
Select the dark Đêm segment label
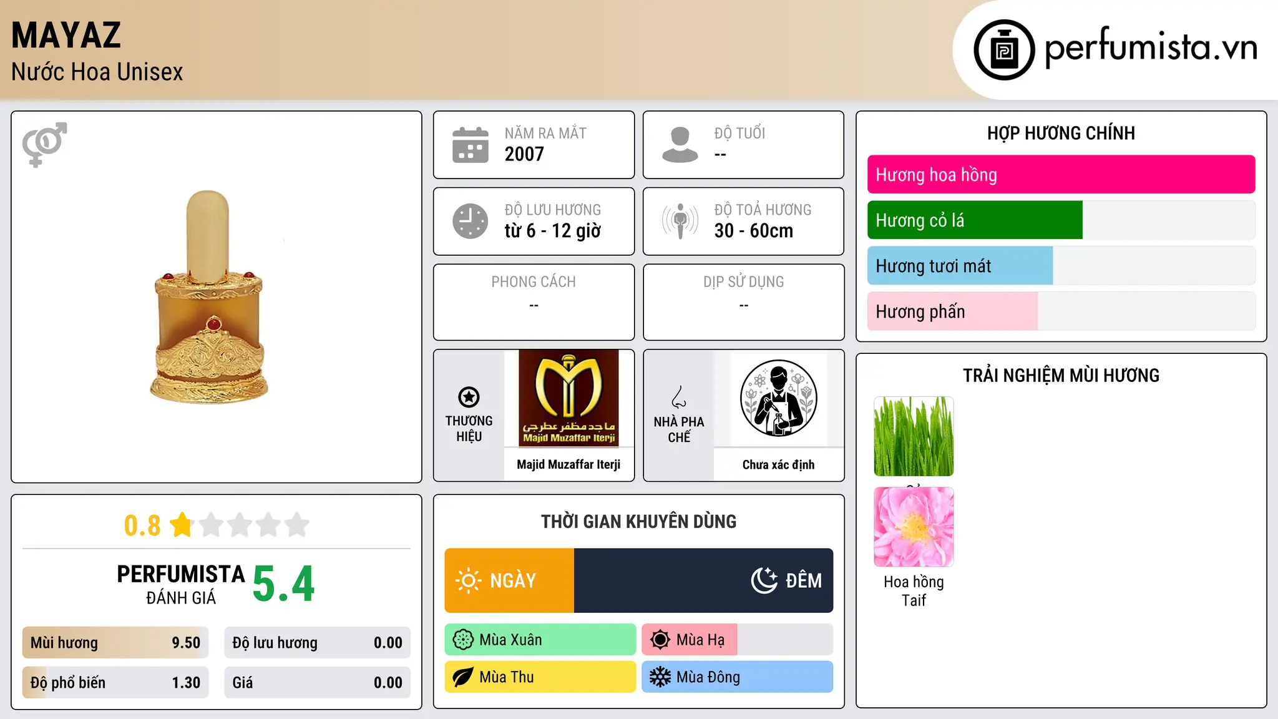coord(804,580)
